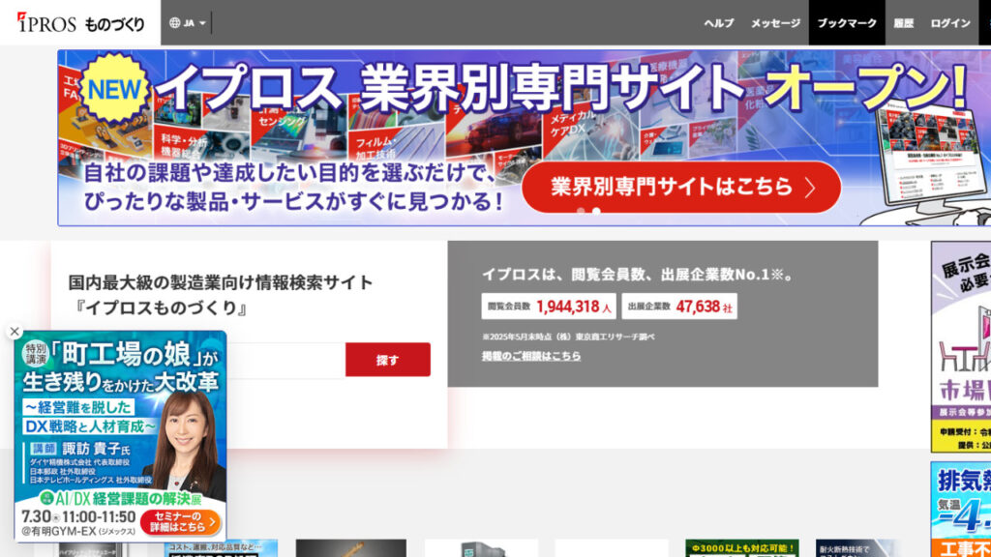Viewport: 991px width, 557px height.
Task: Close the 町工場の娘 seminar popup
Action: (15, 331)
